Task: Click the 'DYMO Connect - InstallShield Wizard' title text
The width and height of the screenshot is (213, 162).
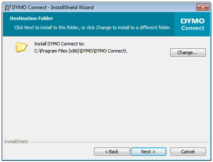Action: 53,7
